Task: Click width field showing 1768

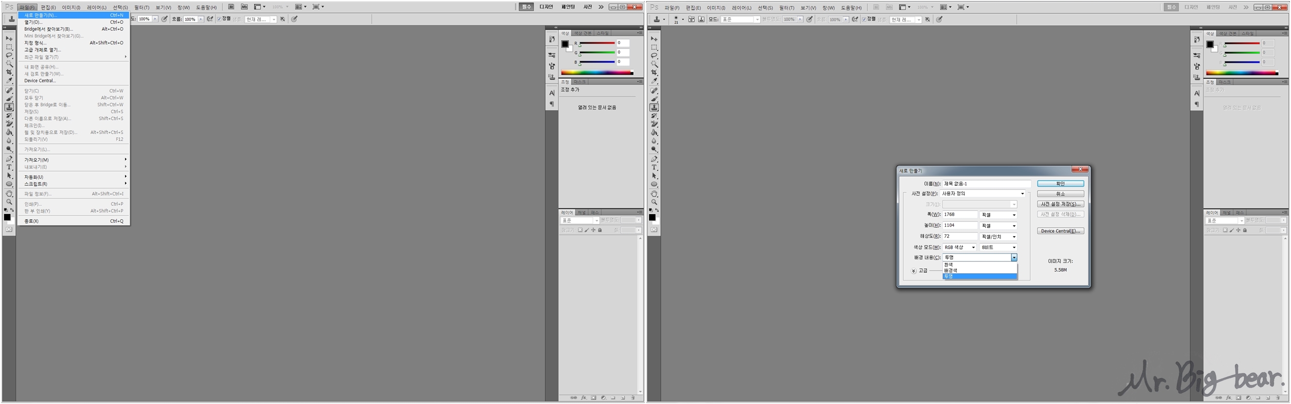Action: click(960, 215)
